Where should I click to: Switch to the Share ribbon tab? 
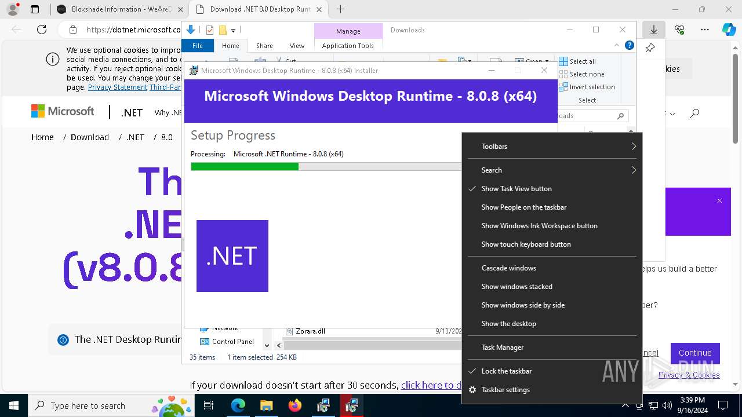pyautogui.click(x=264, y=46)
